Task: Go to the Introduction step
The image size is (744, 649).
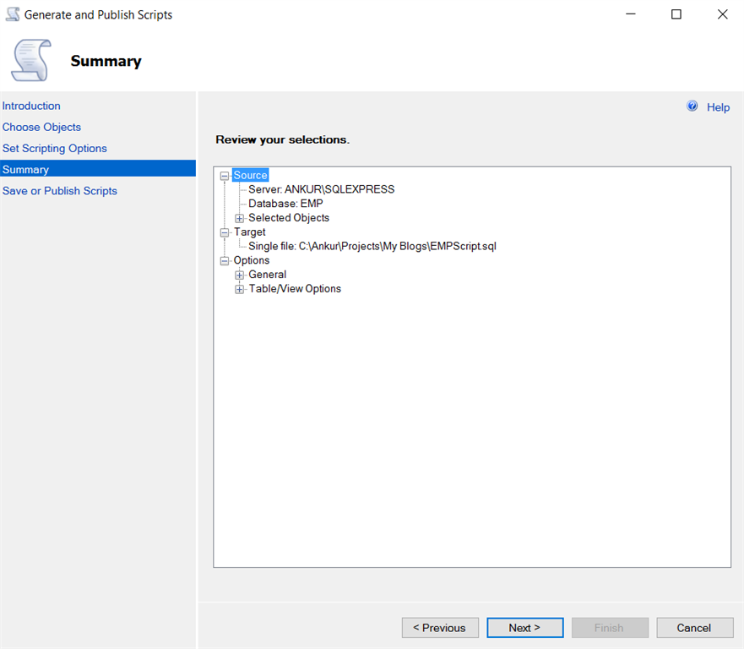Action: pyautogui.click(x=31, y=106)
